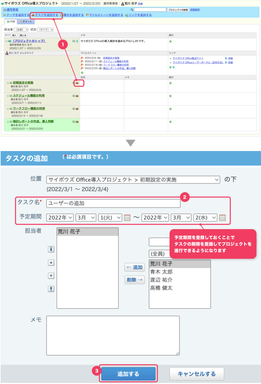Click the 開く button
Viewport: 261px width, 384px height.
point(14,35)
